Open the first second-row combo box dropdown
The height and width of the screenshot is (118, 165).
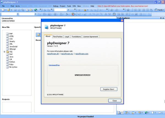tap(18, 14)
